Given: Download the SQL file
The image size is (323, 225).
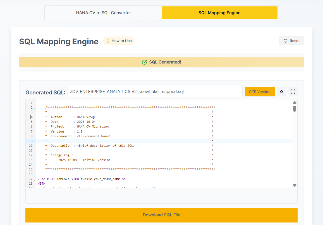Looking at the screenshot, I should pyautogui.click(x=161, y=215).
